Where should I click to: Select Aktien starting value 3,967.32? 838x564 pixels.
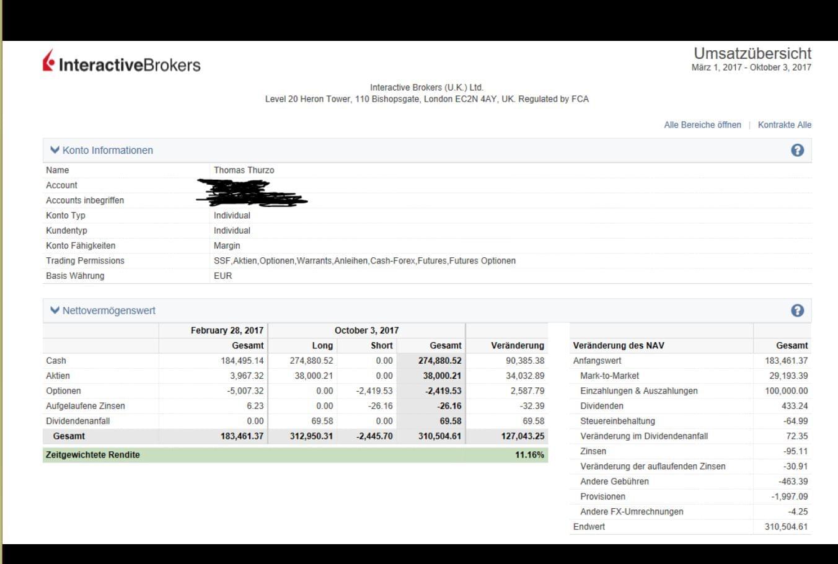[247, 376]
